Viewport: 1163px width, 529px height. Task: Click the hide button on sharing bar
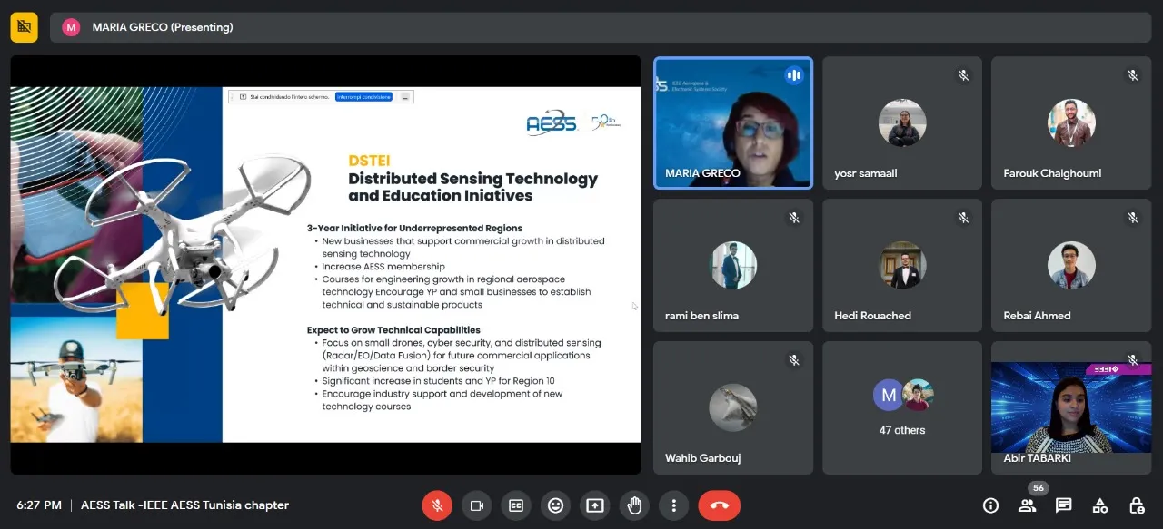405,96
